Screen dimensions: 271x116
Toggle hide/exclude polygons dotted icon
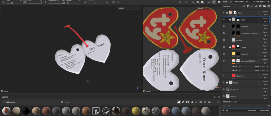point(180,2)
